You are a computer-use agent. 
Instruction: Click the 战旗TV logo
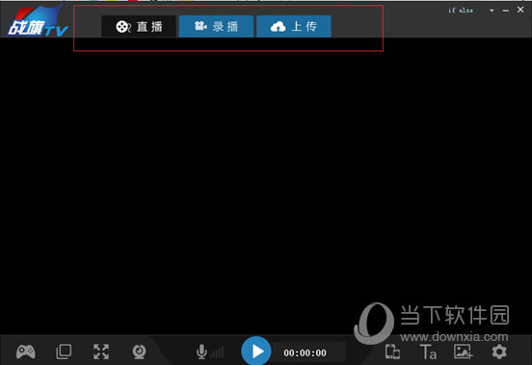pyautogui.click(x=38, y=21)
